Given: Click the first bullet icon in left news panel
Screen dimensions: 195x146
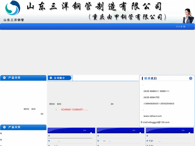Looking at the screenshot, I should click(49, 136).
